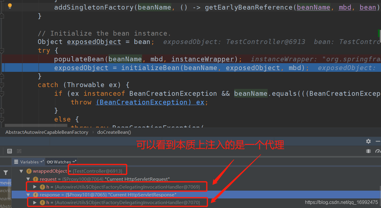381x208 pixels.
Task: Click 'Object exposedObject = bean;' declaration
Action: click(x=96, y=42)
